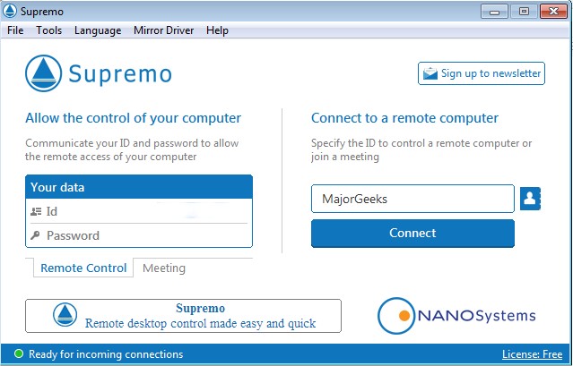Click the sailboat icon in the banner
The width and height of the screenshot is (573, 366).
pos(65,316)
